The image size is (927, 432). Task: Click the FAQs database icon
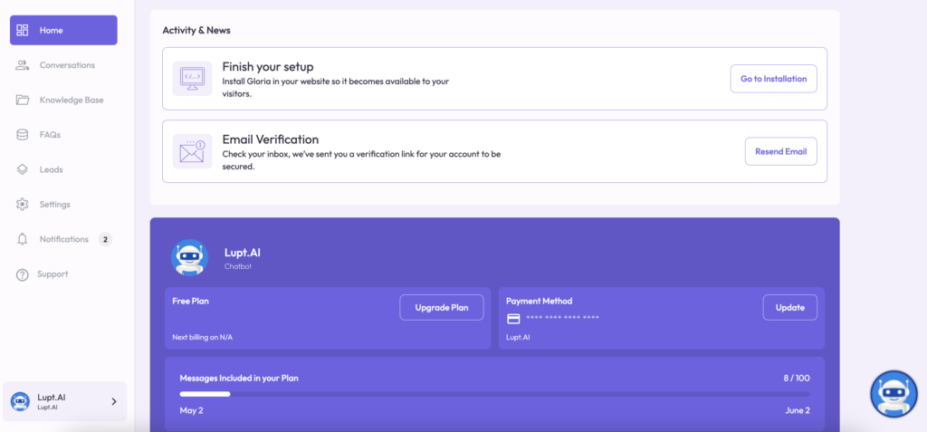pos(23,135)
